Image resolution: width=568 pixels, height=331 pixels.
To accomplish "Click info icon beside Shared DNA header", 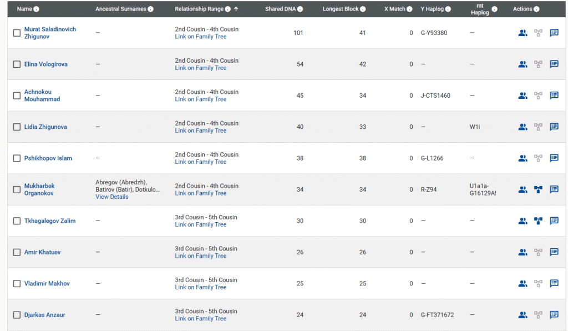I will click(x=300, y=9).
